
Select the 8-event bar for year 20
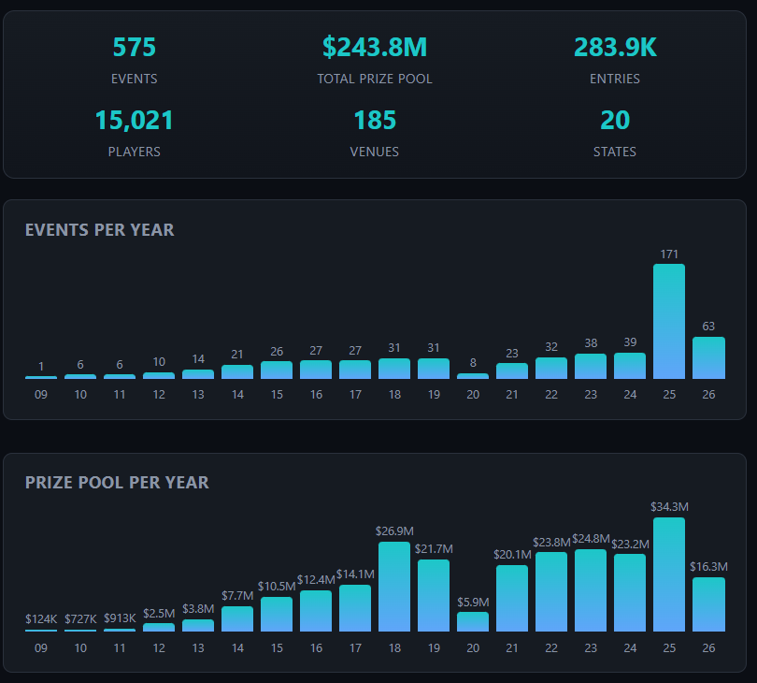[x=473, y=376]
